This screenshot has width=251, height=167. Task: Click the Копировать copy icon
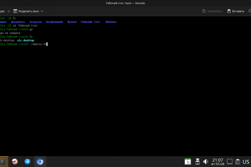[x=204, y=11]
